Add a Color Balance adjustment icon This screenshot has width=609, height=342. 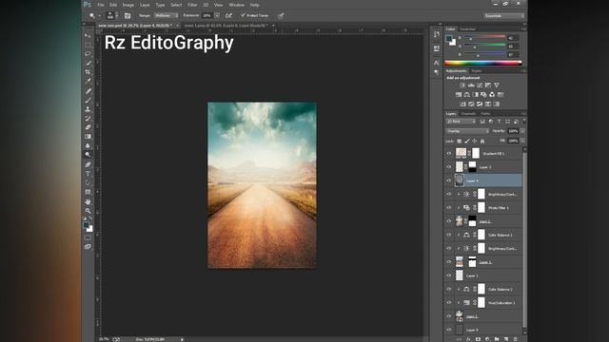pyautogui.click(x=467, y=95)
